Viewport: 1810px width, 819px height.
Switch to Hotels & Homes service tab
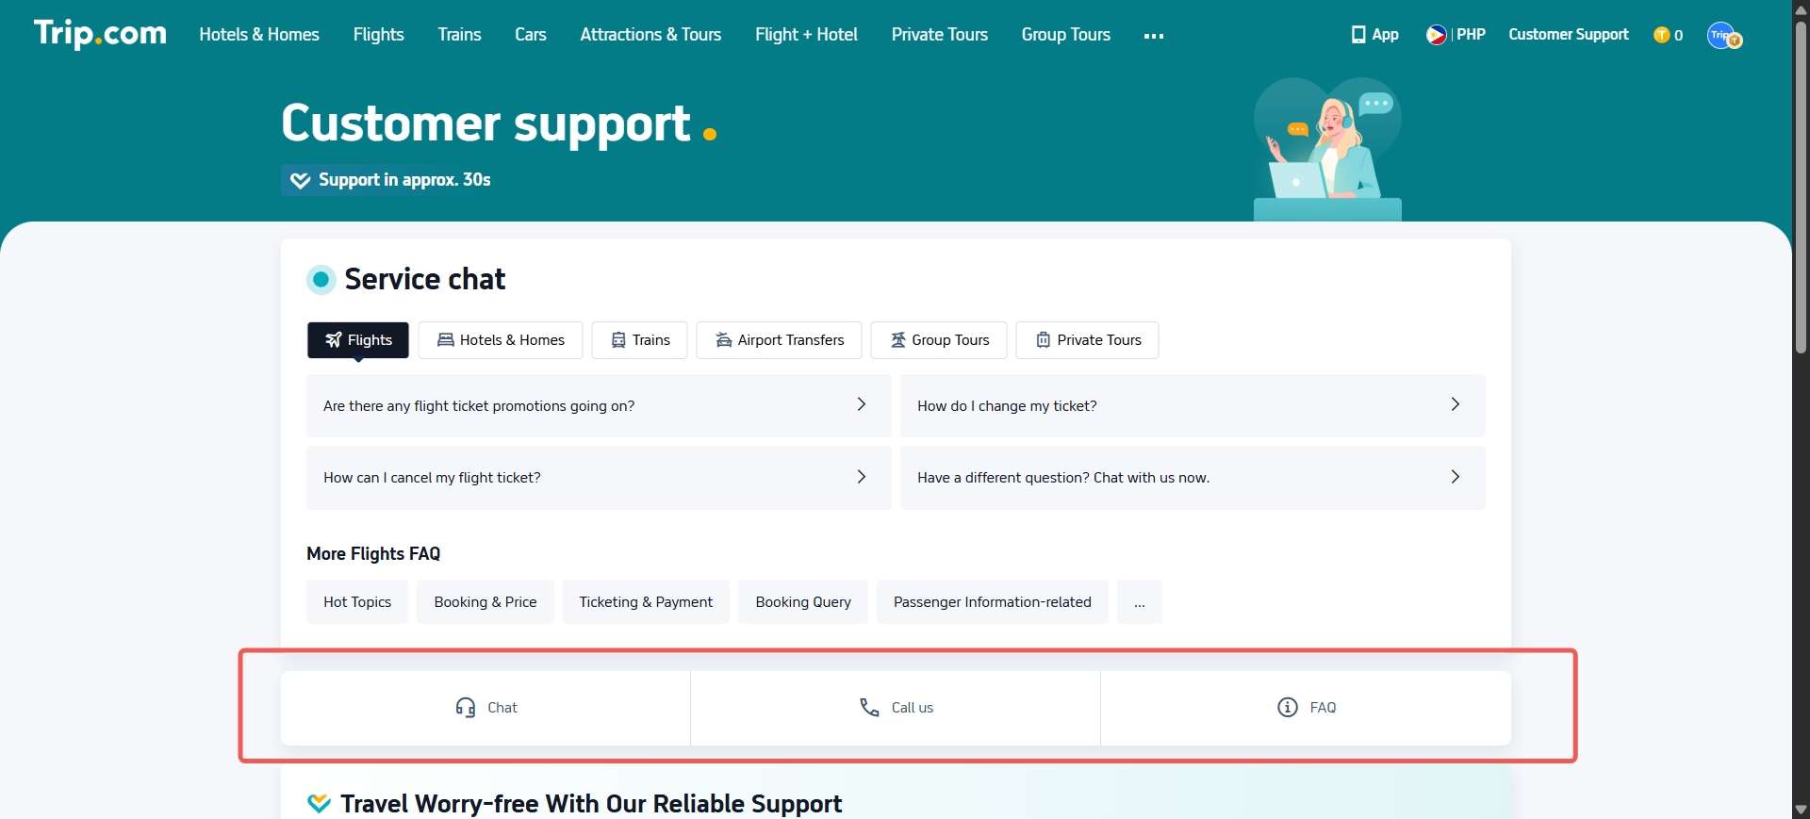pyautogui.click(x=501, y=340)
